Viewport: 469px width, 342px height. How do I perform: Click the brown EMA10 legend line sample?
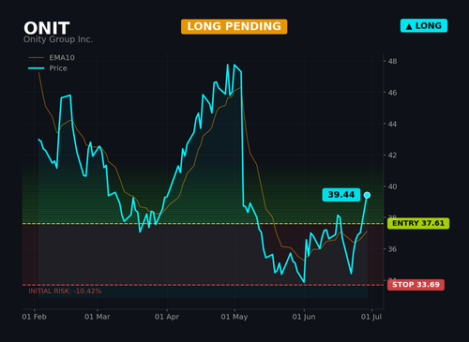point(37,58)
